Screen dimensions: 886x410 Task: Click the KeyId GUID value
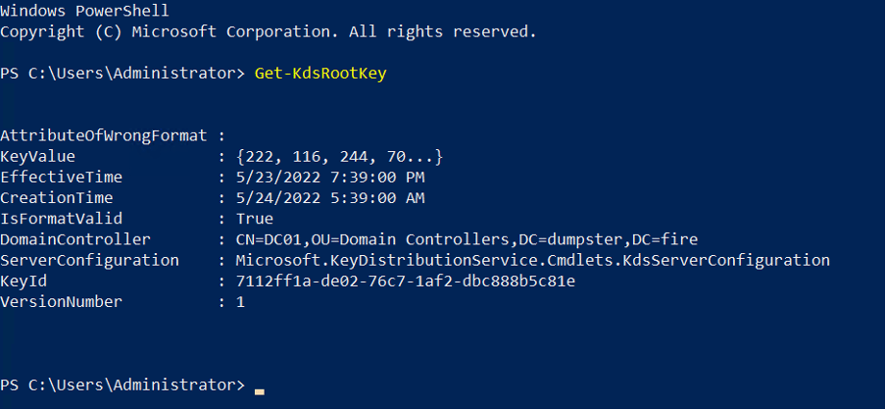tap(405, 282)
